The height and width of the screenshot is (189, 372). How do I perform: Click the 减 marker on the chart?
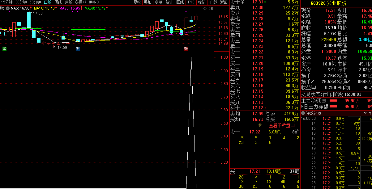pos(4,48)
